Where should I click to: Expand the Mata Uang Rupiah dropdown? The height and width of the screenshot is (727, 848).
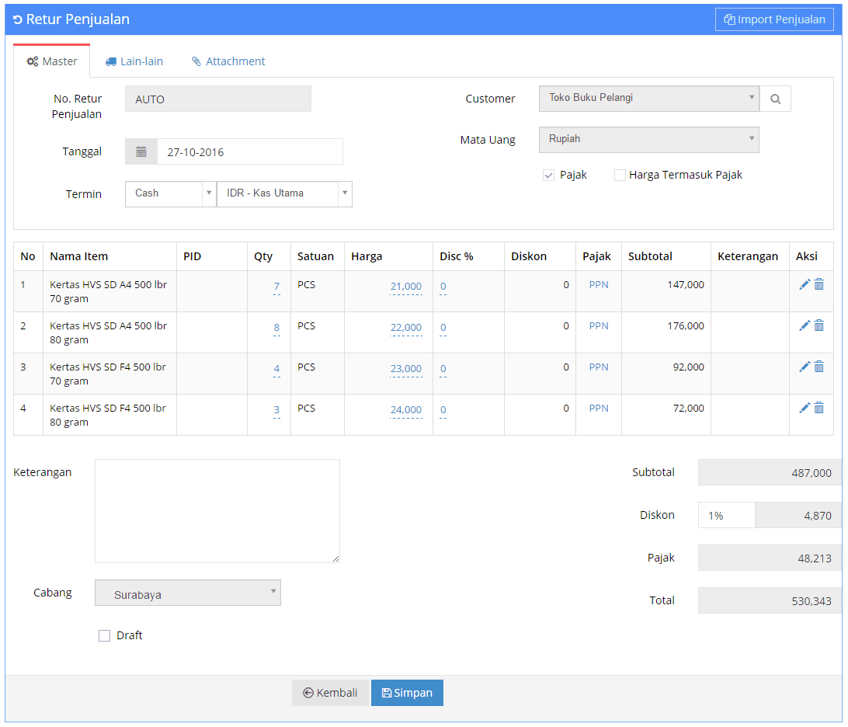pos(648,140)
